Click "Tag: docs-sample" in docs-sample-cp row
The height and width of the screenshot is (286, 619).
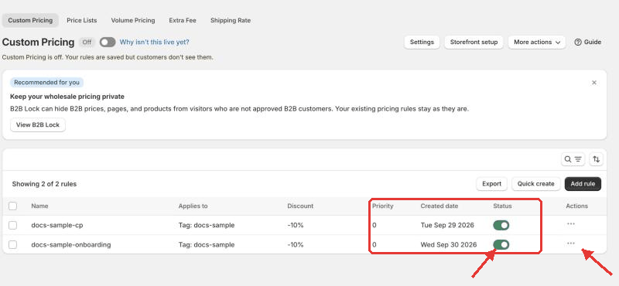click(207, 225)
